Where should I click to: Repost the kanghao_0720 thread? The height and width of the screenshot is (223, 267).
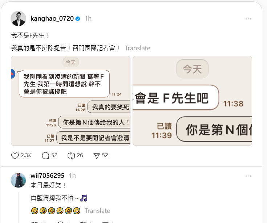click(x=71, y=156)
